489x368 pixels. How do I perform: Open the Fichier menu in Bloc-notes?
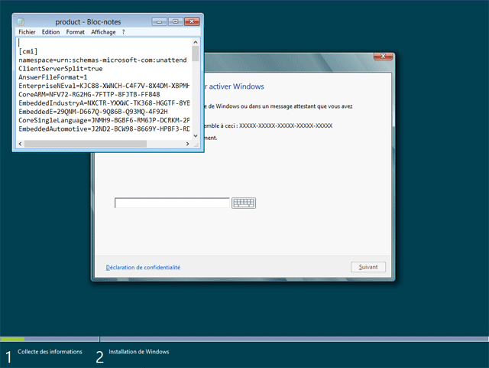click(x=27, y=32)
